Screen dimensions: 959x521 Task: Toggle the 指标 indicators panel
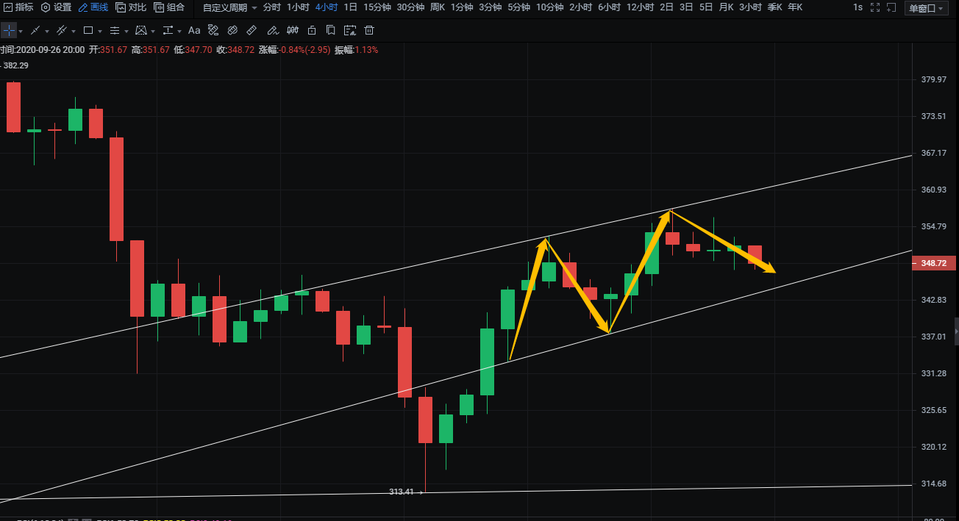coord(18,7)
